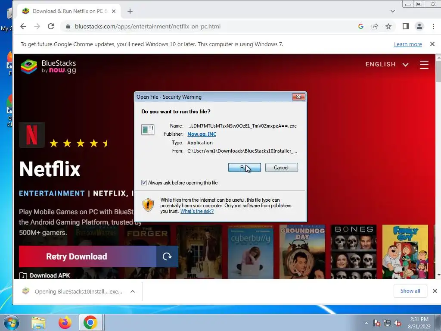Select the Bones poster

pos(354,252)
